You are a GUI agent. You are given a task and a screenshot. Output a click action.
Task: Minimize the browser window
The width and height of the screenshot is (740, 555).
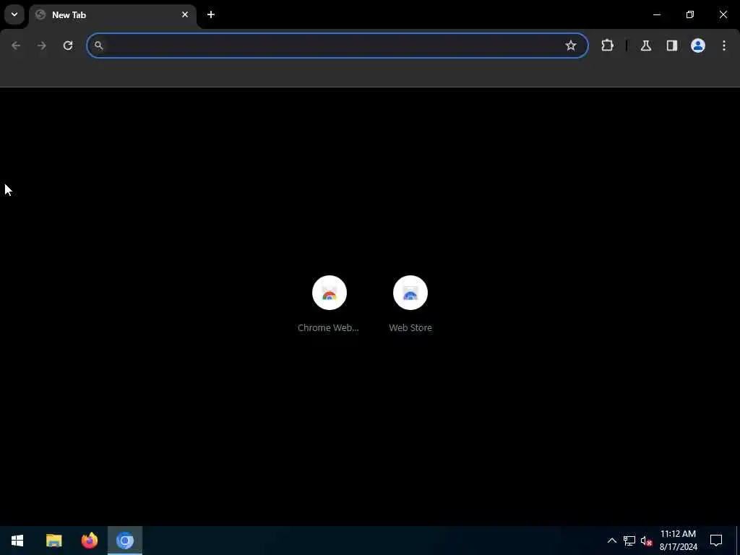[x=657, y=14]
